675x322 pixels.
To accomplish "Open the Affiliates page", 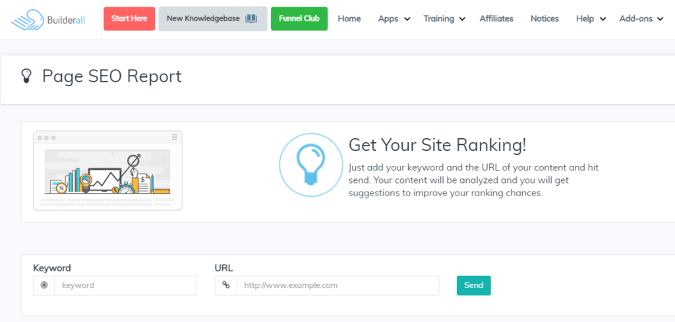I will [496, 19].
